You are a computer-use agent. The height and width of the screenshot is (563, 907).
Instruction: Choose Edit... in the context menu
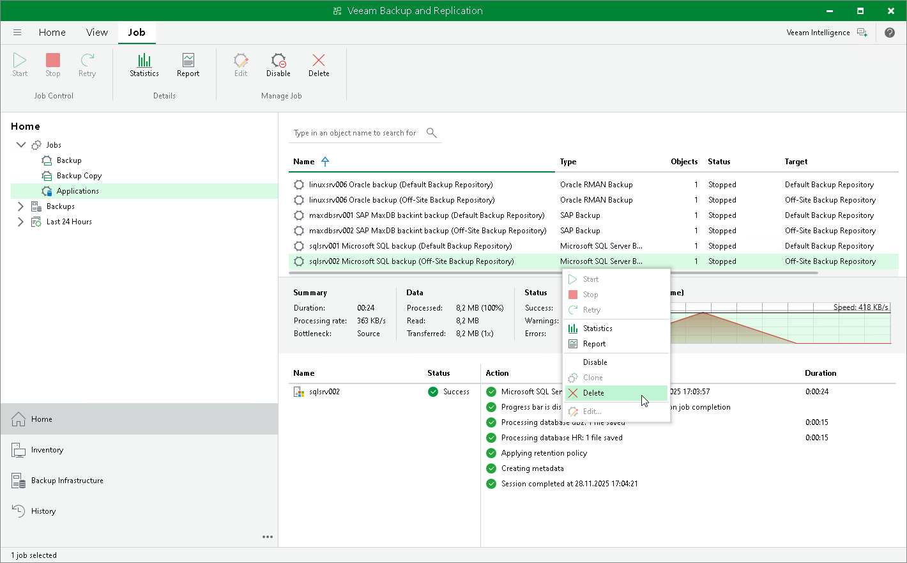(x=616, y=412)
